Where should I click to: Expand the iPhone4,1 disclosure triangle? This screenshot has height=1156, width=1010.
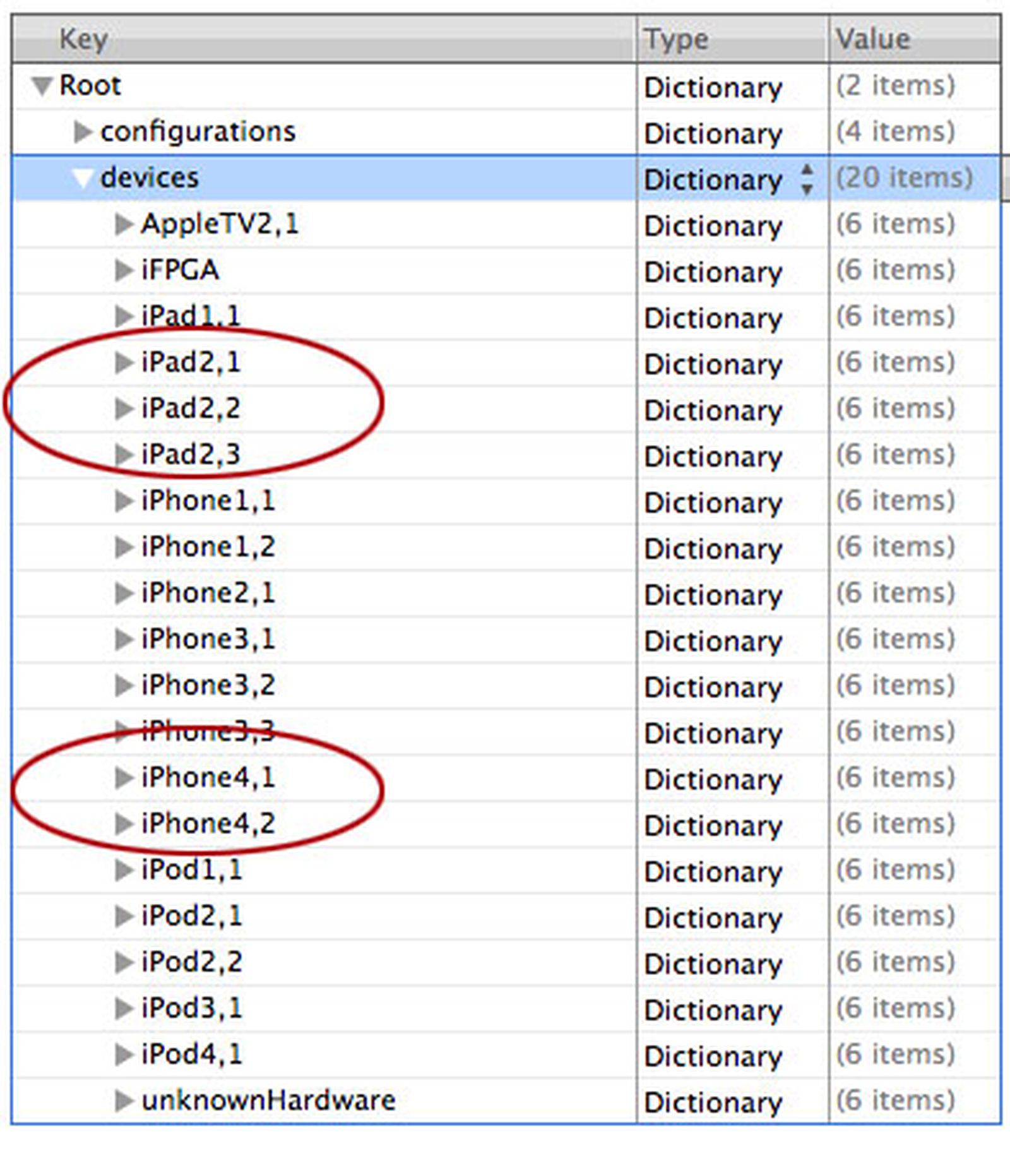click(x=124, y=778)
